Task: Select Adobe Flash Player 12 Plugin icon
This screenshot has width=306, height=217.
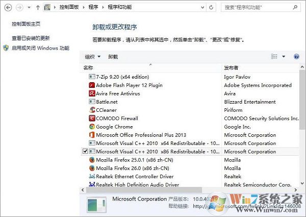Action: [92, 85]
